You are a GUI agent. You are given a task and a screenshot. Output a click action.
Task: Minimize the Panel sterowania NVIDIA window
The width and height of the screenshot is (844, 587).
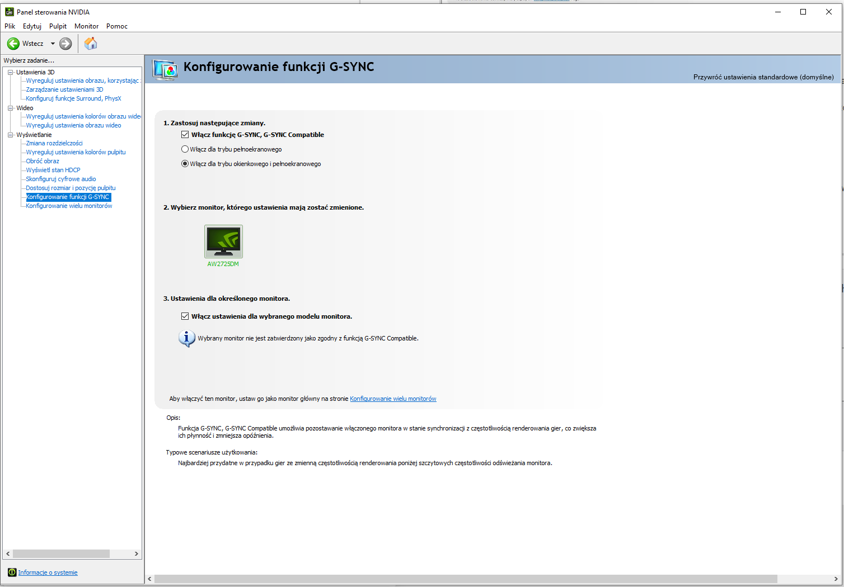777,12
